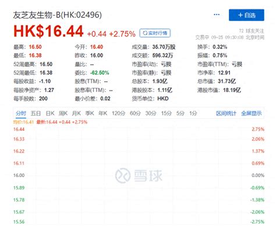Select the 季K chart tab
The height and width of the screenshot is (226, 276).
[x=90, y=113]
